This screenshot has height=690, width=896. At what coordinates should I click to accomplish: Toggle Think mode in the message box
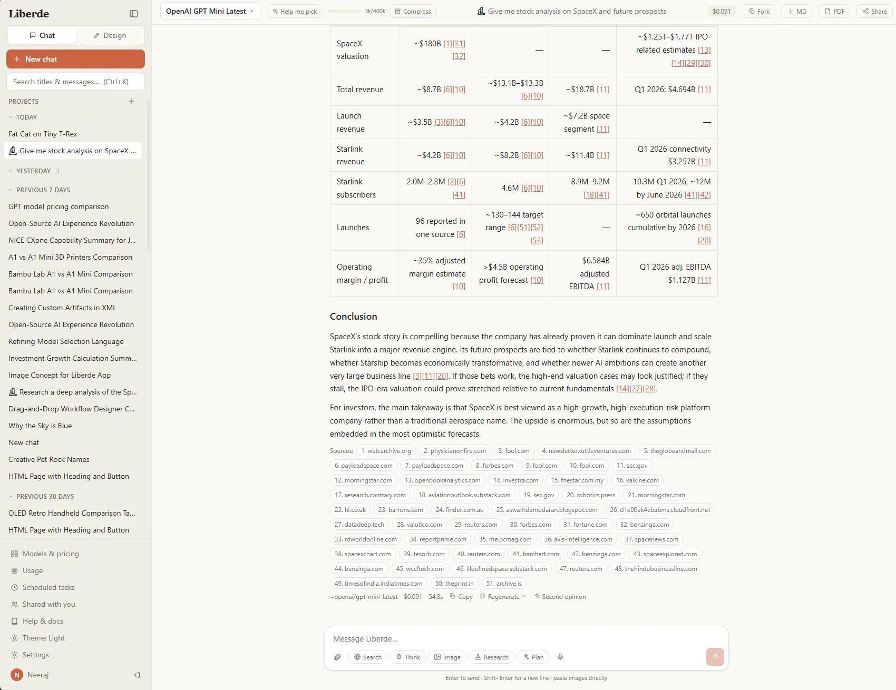tap(408, 657)
